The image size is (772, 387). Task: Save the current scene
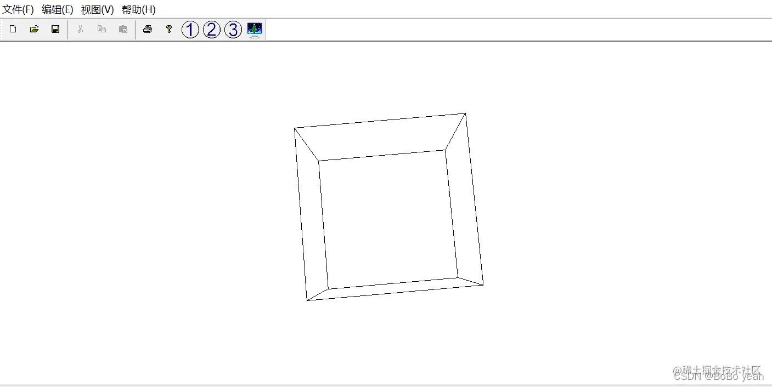pyautogui.click(x=55, y=29)
